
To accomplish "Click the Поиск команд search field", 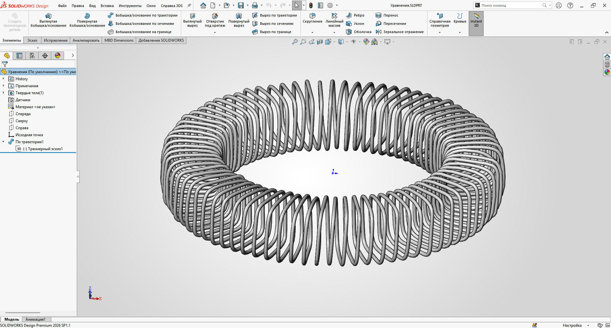I will coord(510,5).
